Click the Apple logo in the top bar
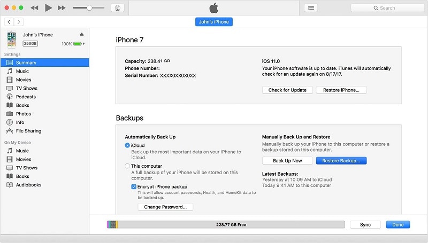 click(x=213, y=8)
